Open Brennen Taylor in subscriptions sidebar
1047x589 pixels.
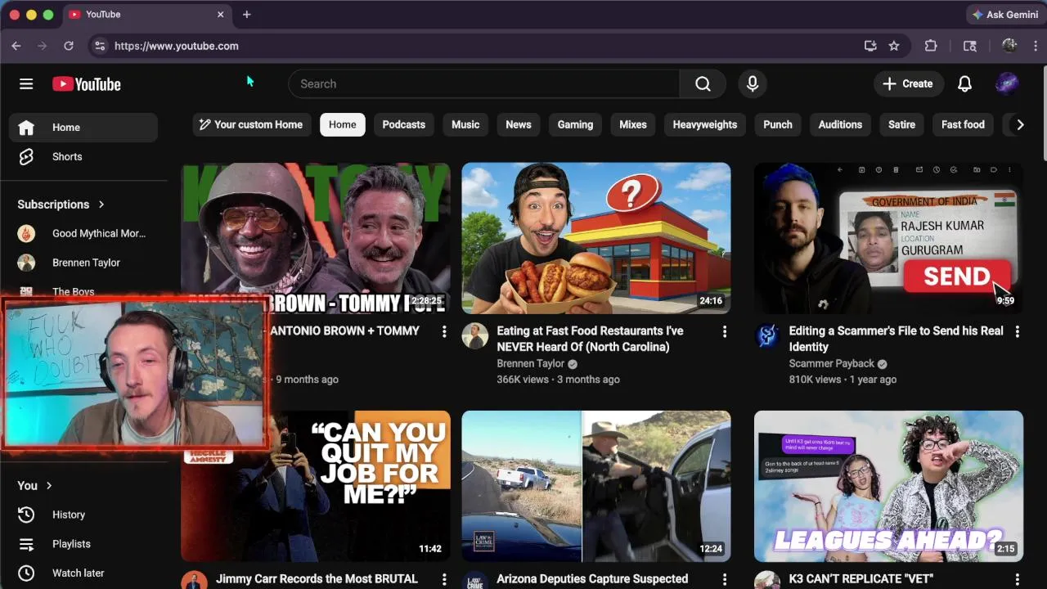[x=83, y=263]
